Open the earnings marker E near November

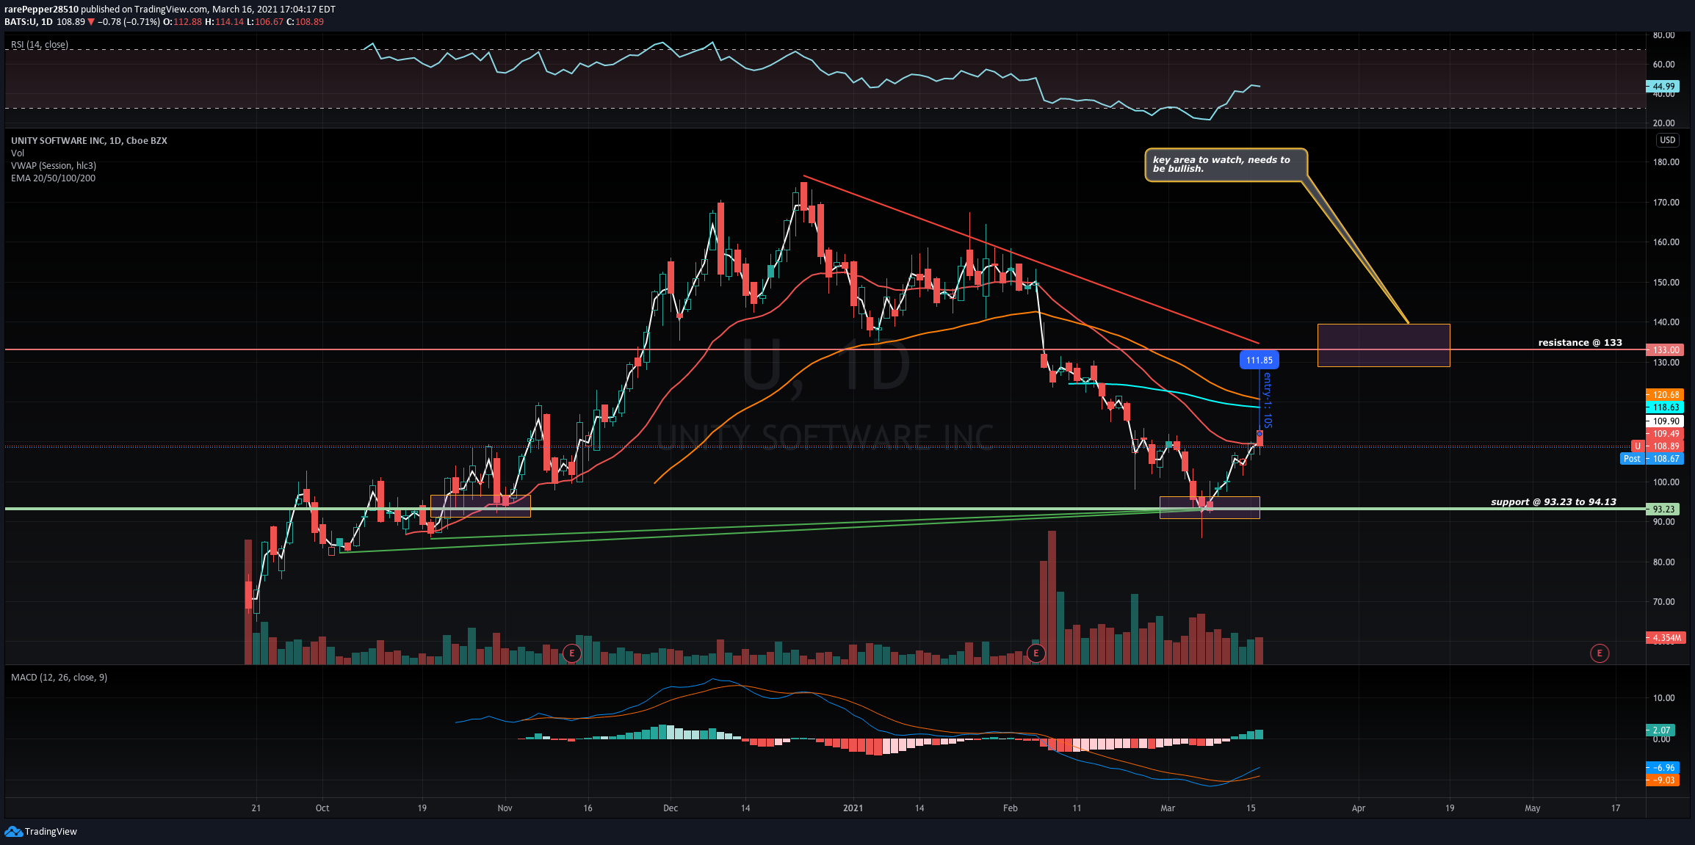(571, 653)
